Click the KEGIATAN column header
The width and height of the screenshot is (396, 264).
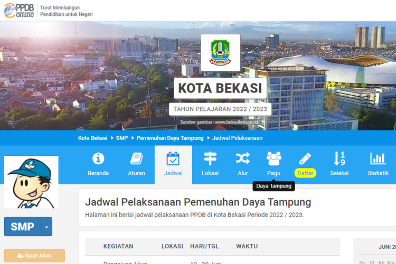tap(118, 247)
